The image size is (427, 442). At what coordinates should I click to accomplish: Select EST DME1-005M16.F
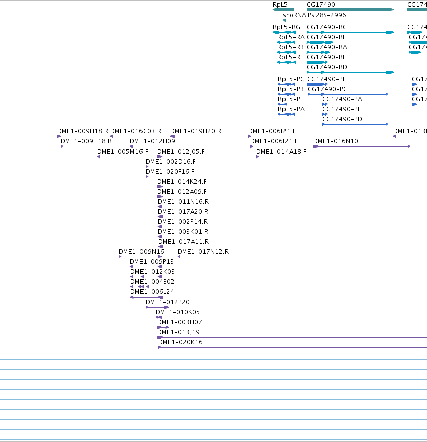coord(99,157)
